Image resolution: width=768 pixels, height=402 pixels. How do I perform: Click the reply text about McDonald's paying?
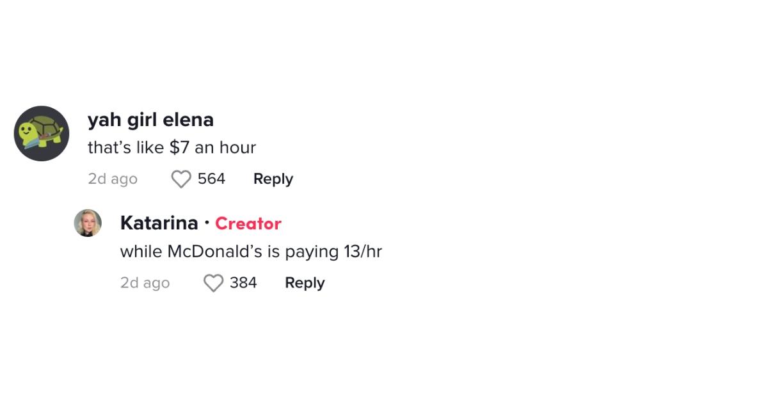pos(251,252)
